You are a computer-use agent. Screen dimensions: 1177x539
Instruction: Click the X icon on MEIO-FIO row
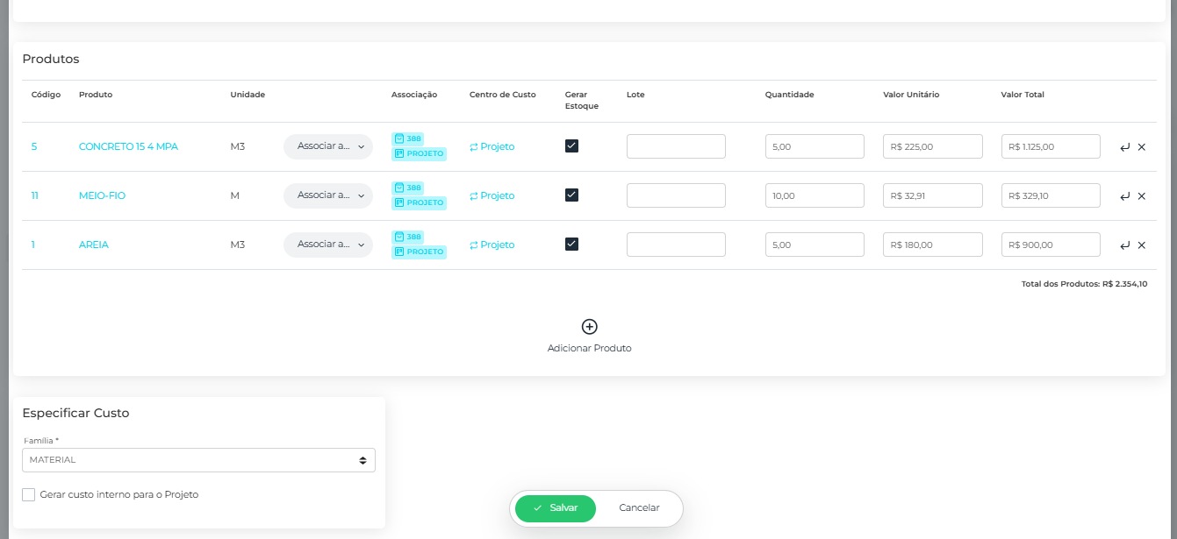point(1142,196)
